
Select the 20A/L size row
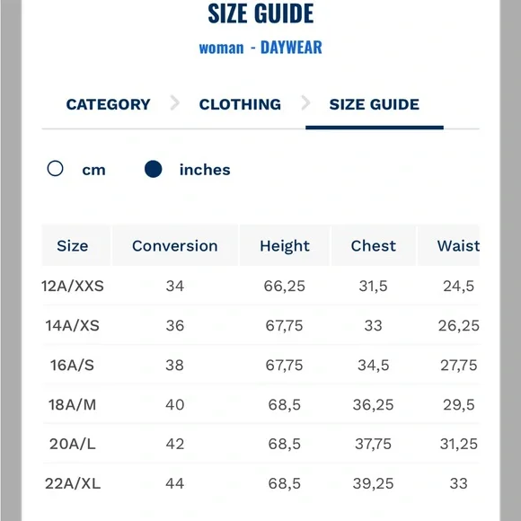tap(260, 444)
